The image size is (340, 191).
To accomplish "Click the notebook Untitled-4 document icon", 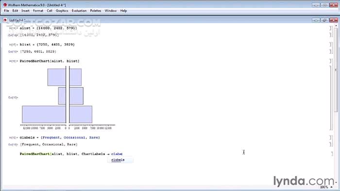I will (5, 20).
